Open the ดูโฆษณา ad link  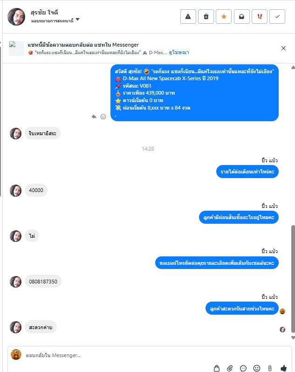[x=179, y=52]
